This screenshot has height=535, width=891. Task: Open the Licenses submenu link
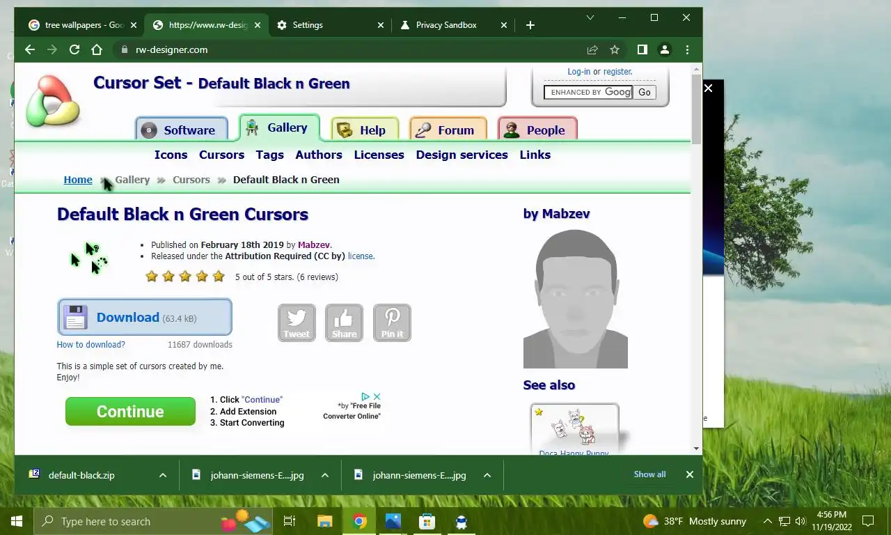[379, 155]
